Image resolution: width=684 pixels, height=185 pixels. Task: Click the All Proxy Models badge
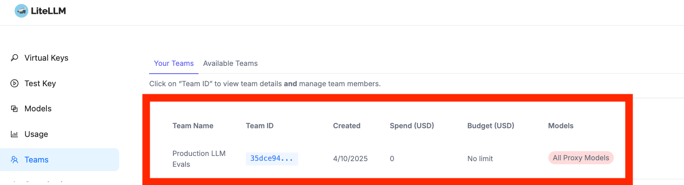(x=580, y=158)
